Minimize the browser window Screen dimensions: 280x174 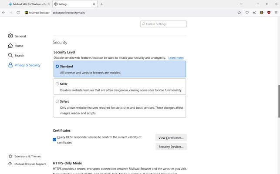(258, 4)
